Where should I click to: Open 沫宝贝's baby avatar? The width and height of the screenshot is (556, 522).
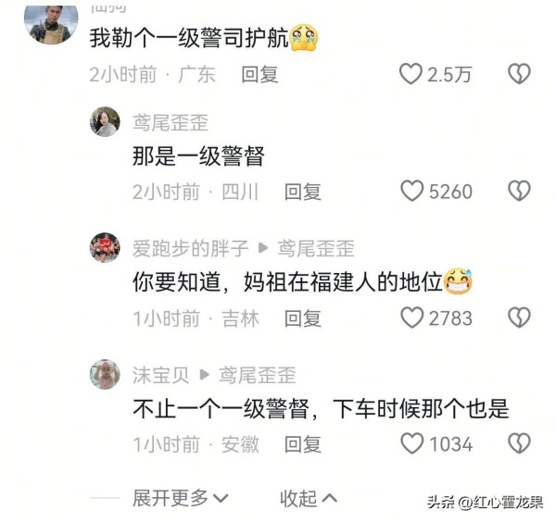click(x=105, y=374)
